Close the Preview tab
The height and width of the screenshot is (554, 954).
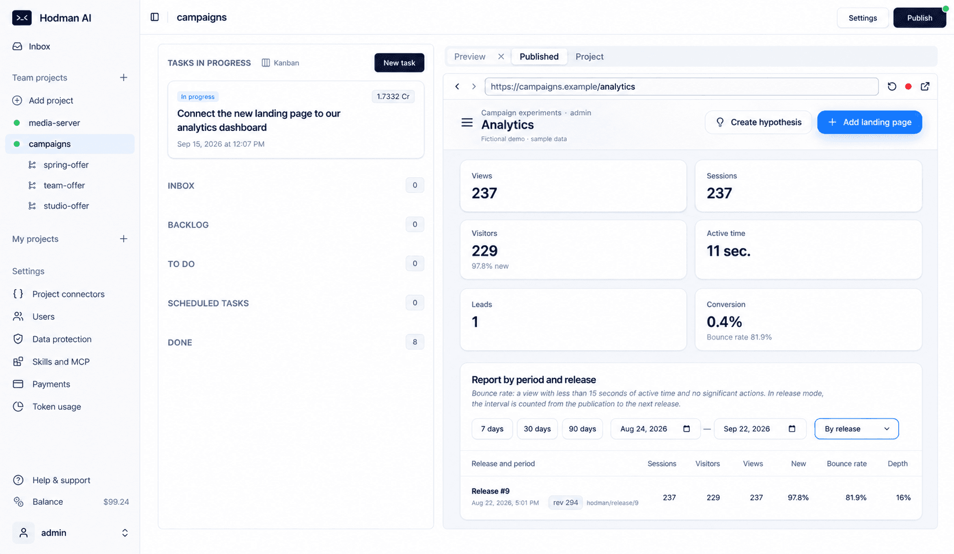[x=501, y=56]
